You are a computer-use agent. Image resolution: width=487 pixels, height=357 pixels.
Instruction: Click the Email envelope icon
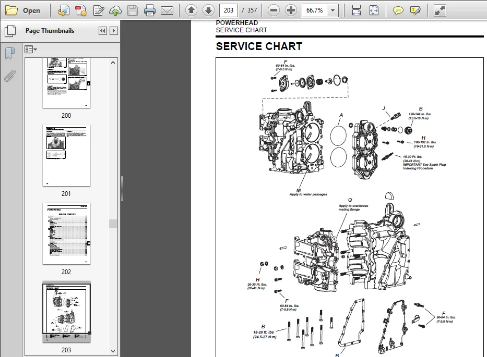click(x=167, y=11)
